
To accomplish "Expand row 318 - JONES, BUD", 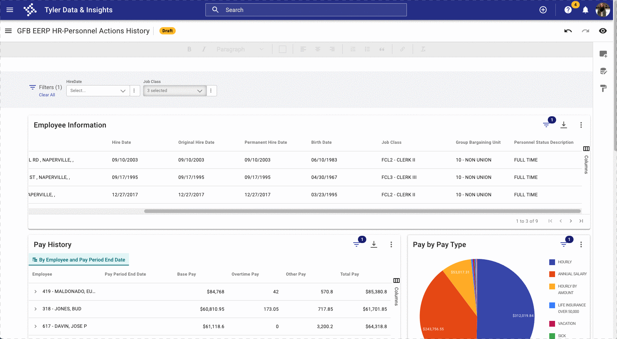I will 36,309.
